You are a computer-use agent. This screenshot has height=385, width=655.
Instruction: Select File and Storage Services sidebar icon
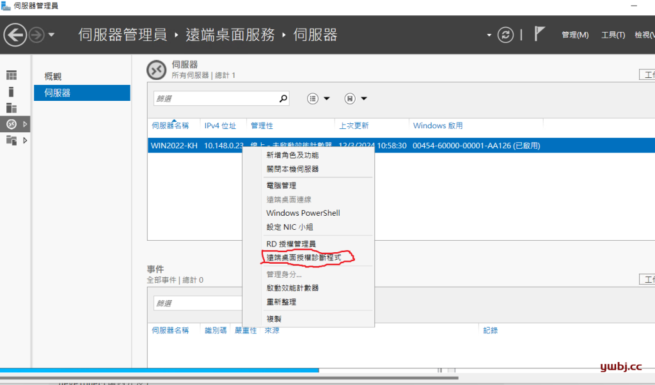point(12,140)
